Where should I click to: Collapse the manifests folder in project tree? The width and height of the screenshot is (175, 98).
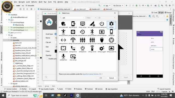tap(7, 15)
